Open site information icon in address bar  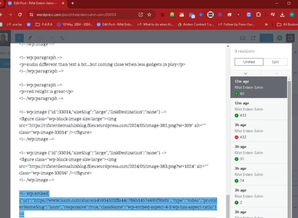click(x=31, y=15)
